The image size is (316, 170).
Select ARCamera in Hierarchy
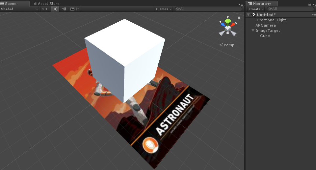[265, 25]
